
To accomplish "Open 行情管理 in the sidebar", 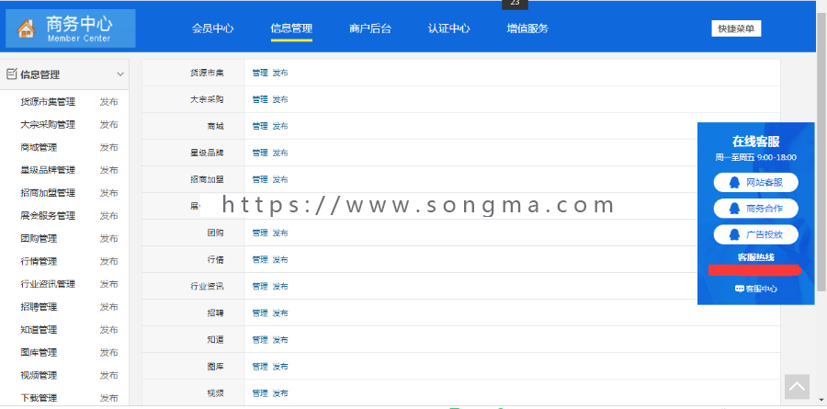I will pos(39,261).
